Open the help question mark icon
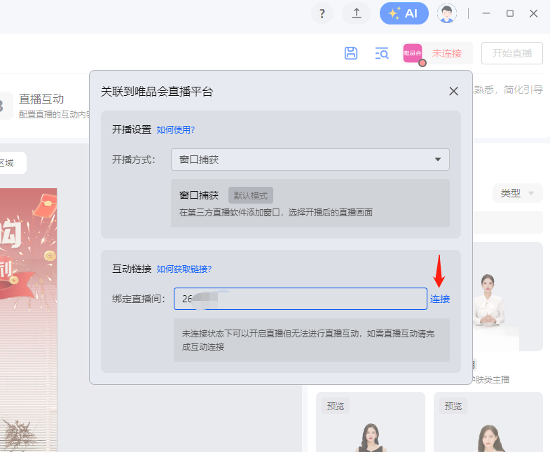Viewport: 550px width, 452px height. click(x=322, y=14)
